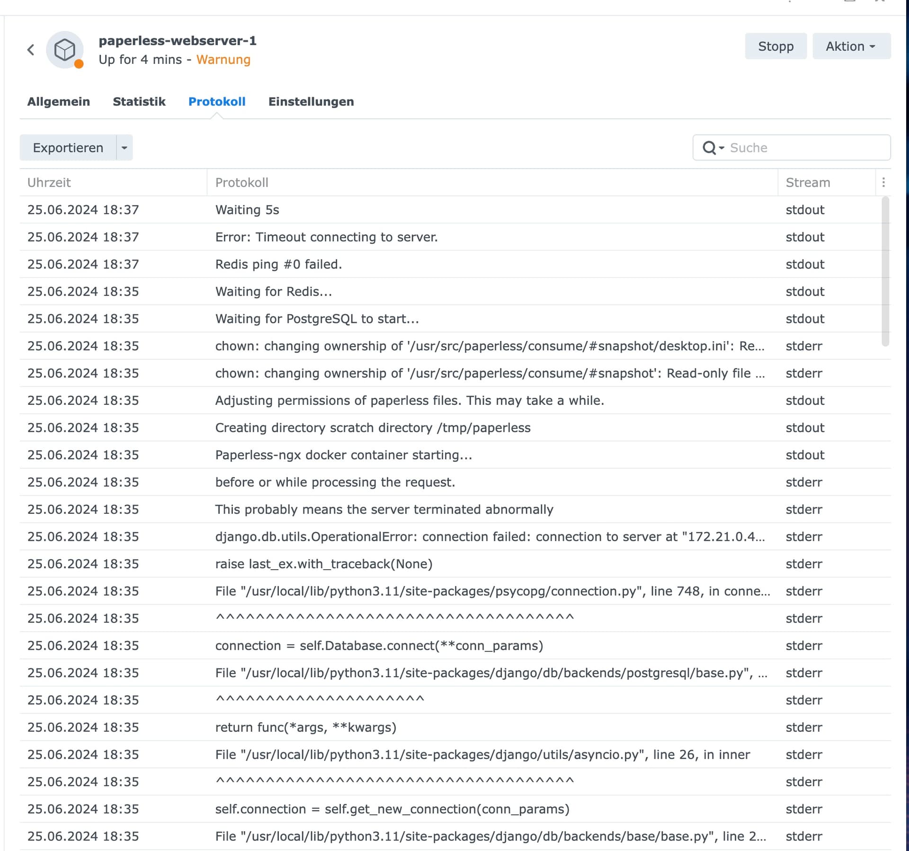This screenshot has width=909, height=851.
Task: Select 'This probably means the server terminated' row
Action: (455, 509)
